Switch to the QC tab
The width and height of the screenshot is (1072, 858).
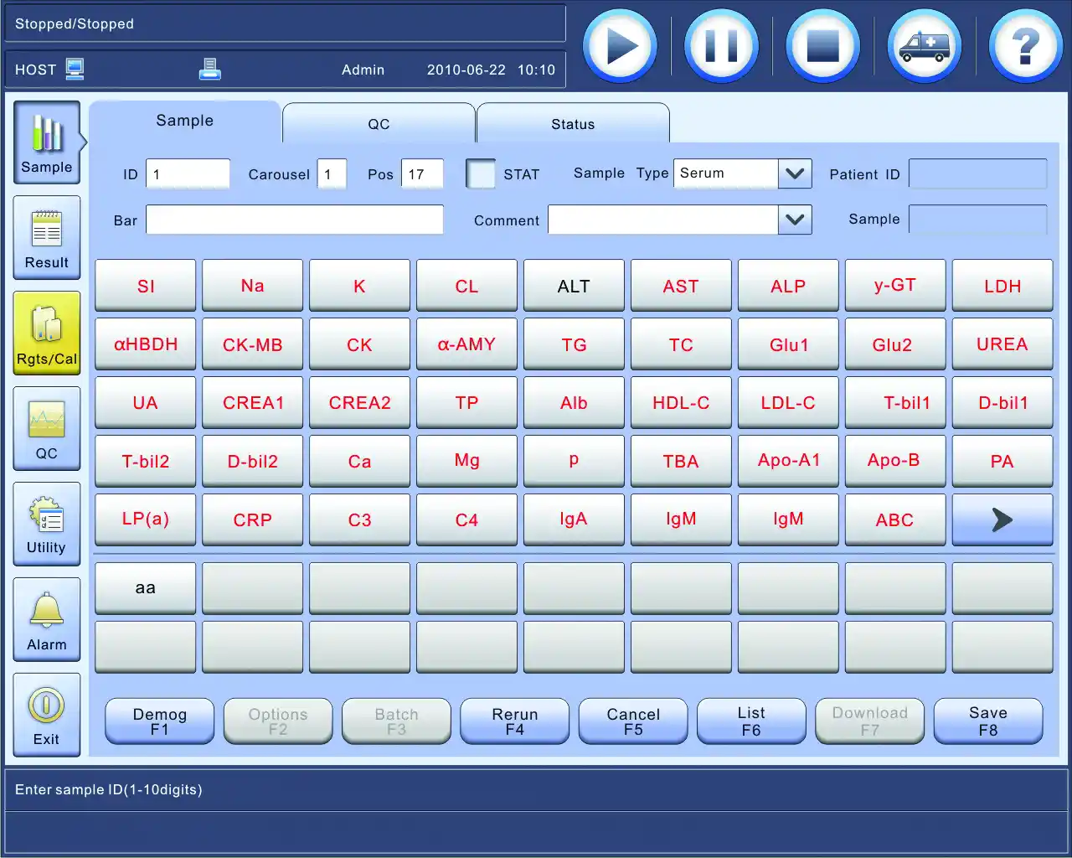point(379,124)
